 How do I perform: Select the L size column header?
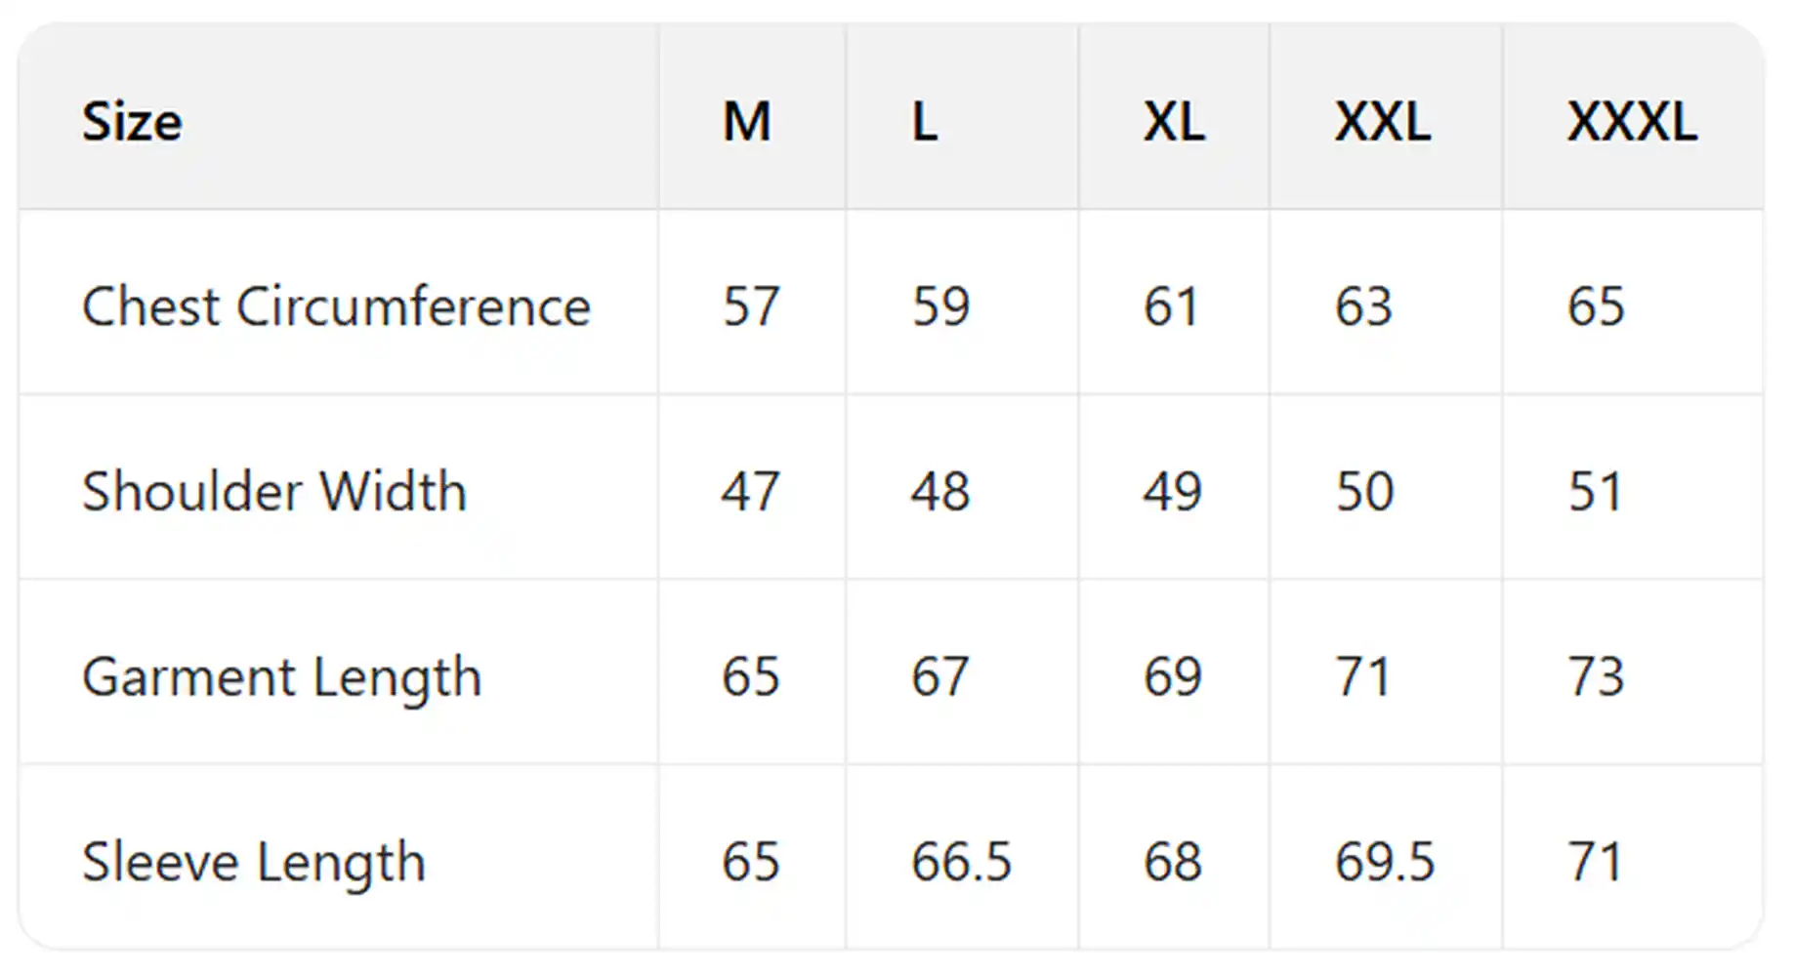(x=925, y=122)
